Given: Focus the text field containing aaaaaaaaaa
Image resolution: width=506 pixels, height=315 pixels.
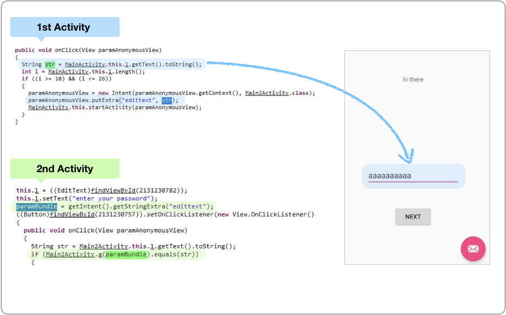Looking at the screenshot, I should click(412, 176).
